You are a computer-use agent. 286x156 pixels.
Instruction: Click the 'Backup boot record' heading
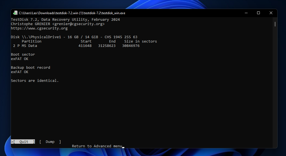(31, 68)
